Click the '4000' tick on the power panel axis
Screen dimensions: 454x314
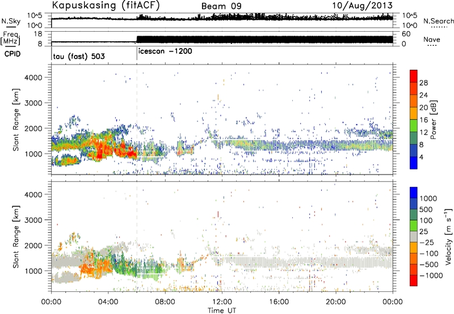[x=33, y=78]
